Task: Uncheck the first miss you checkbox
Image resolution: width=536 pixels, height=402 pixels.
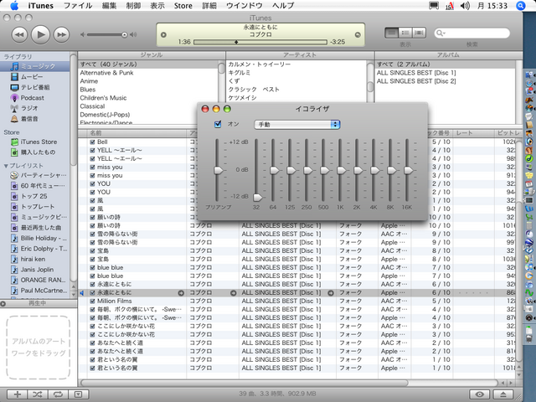Action: pyautogui.click(x=92, y=167)
